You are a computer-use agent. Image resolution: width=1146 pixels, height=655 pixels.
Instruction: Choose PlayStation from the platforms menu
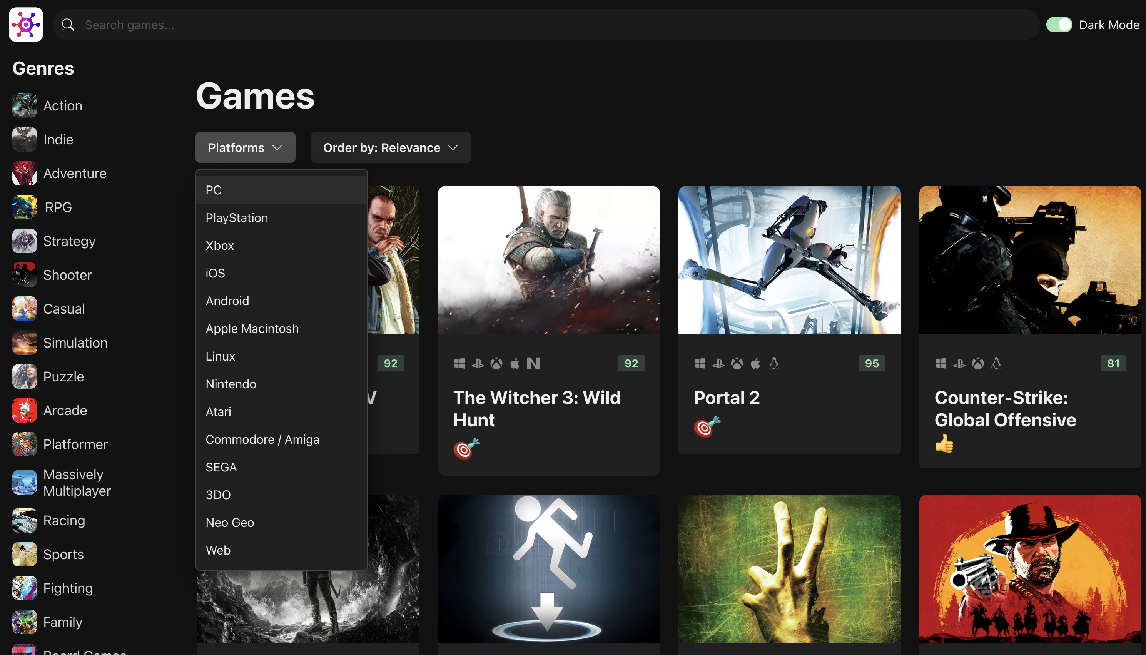coord(282,218)
